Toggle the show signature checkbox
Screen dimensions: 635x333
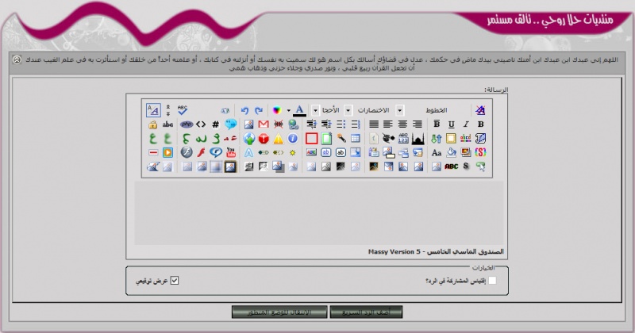pyautogui.click(x=175, y=280)
